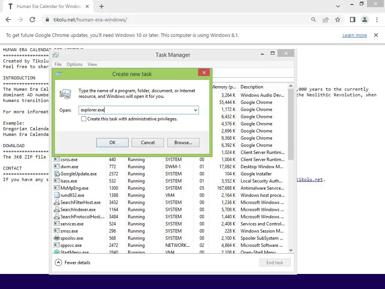Click the tikolu.net email link

pos(310,179)
